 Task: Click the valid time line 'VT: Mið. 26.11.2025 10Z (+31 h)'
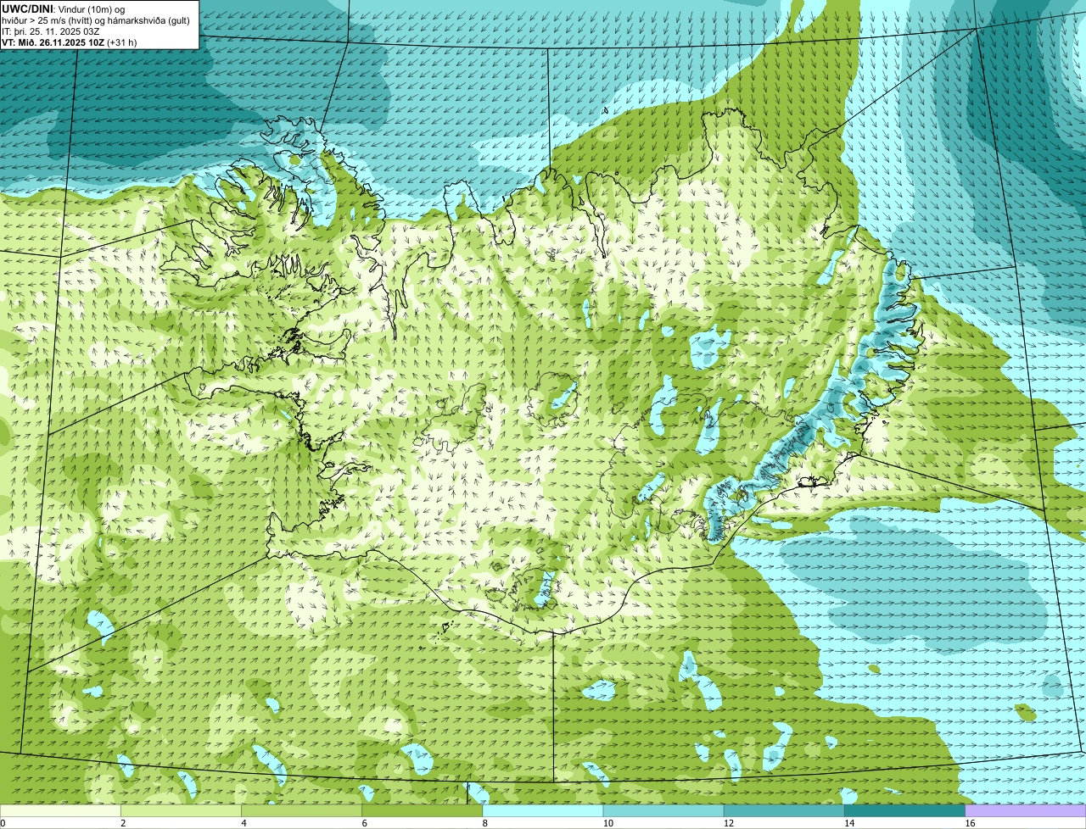(x=70, y=42)
